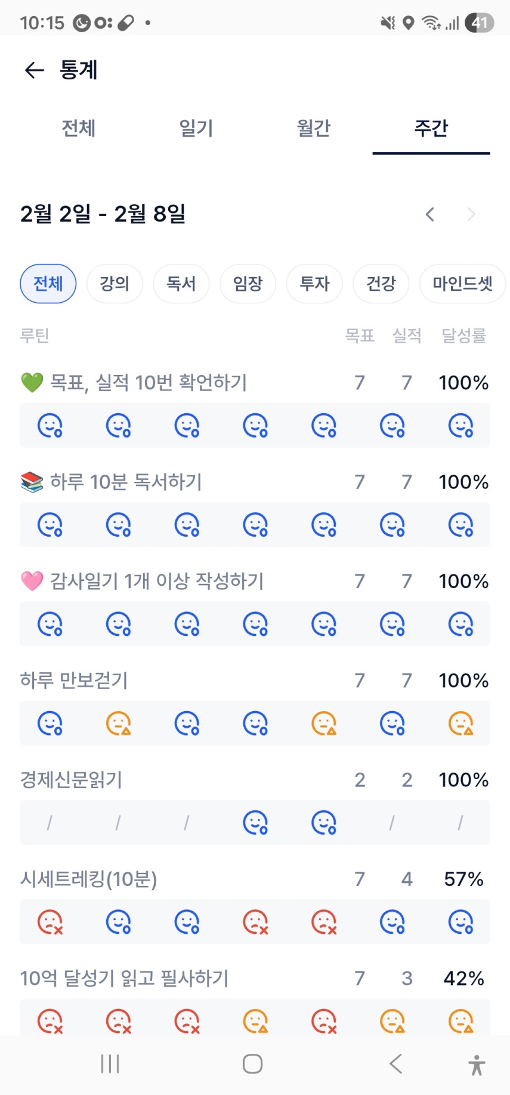Viewport: 510px width, 1095px height.
Task: Go to the next week
Action: tap(471, 214)
